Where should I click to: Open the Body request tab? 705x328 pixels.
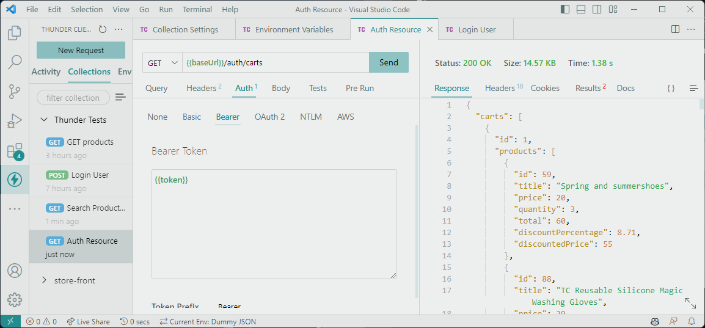pos(281,89)
